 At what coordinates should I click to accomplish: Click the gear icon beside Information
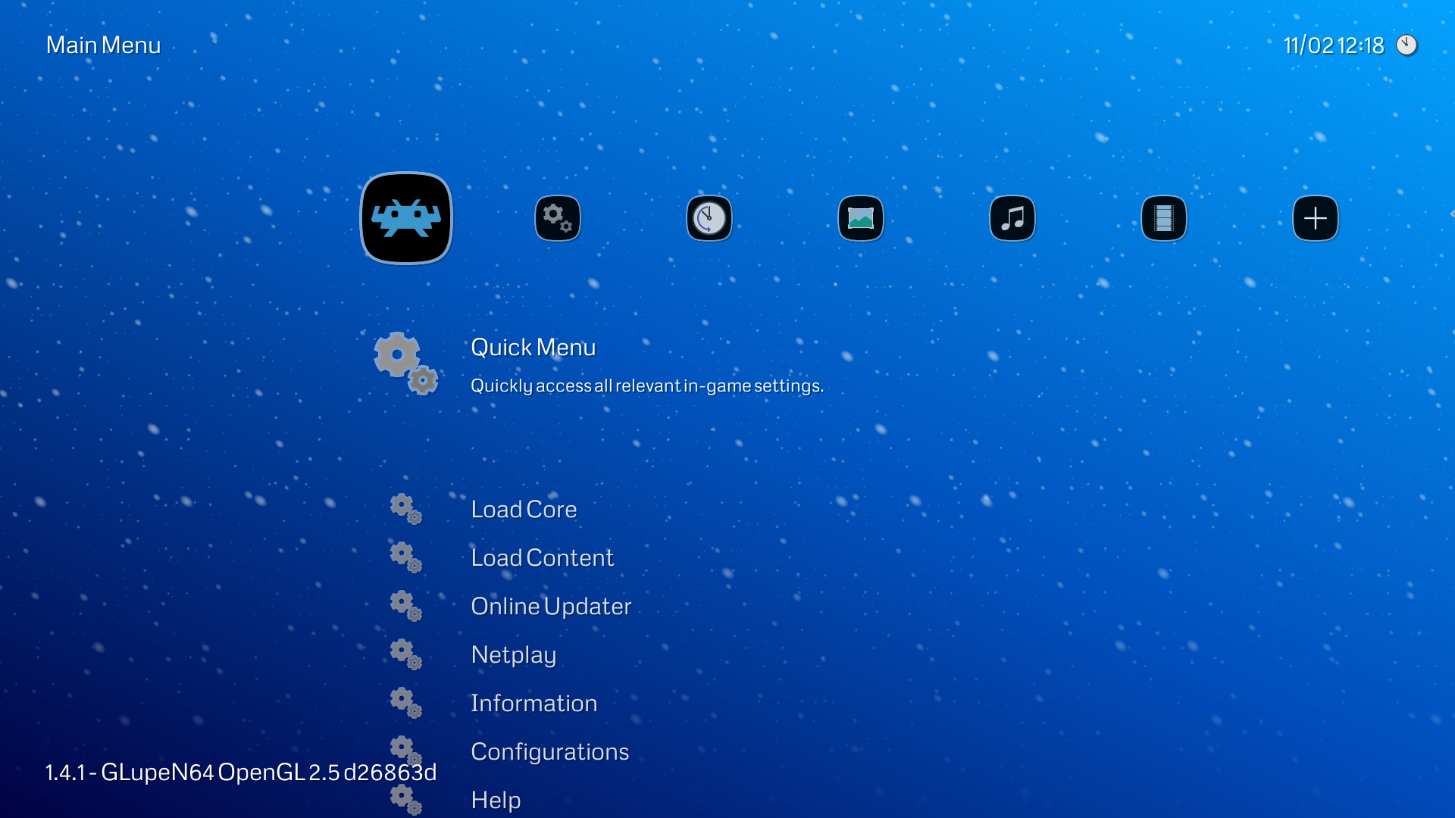(x=406, y=703)
